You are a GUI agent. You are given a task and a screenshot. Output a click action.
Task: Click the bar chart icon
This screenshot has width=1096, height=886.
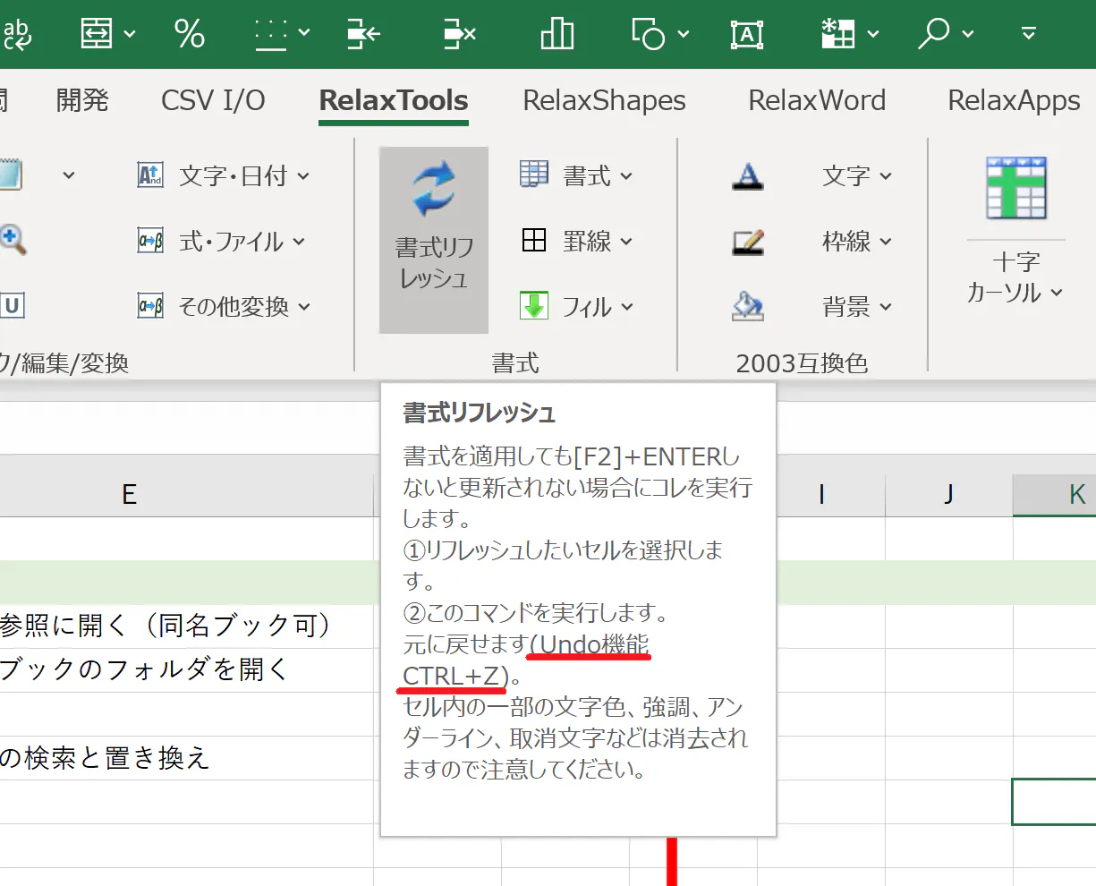(556, 34)
